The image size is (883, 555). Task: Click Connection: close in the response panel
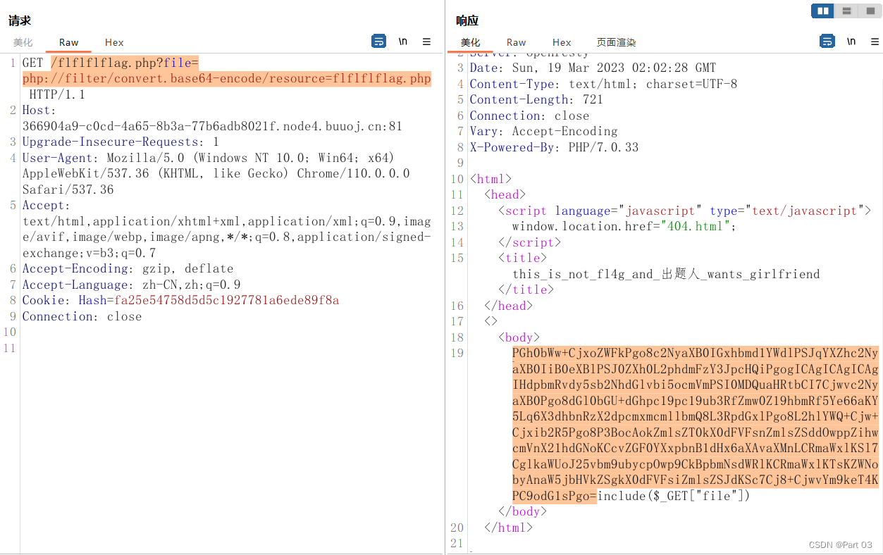tap(529, 116)
